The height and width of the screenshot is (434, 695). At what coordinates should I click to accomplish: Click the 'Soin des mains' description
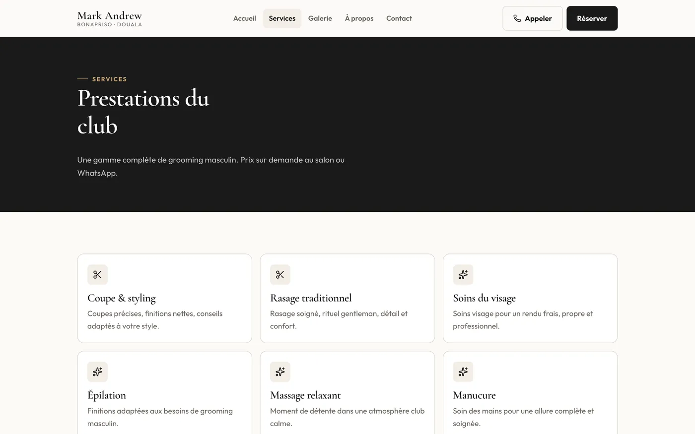coord(523,417)
